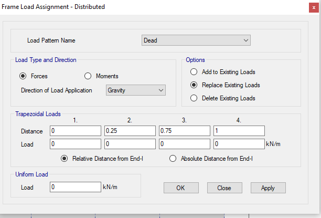Select Delete Existing Loads option
The width and height of the screenshot is (321, 218).
click(x=194, y=98)
